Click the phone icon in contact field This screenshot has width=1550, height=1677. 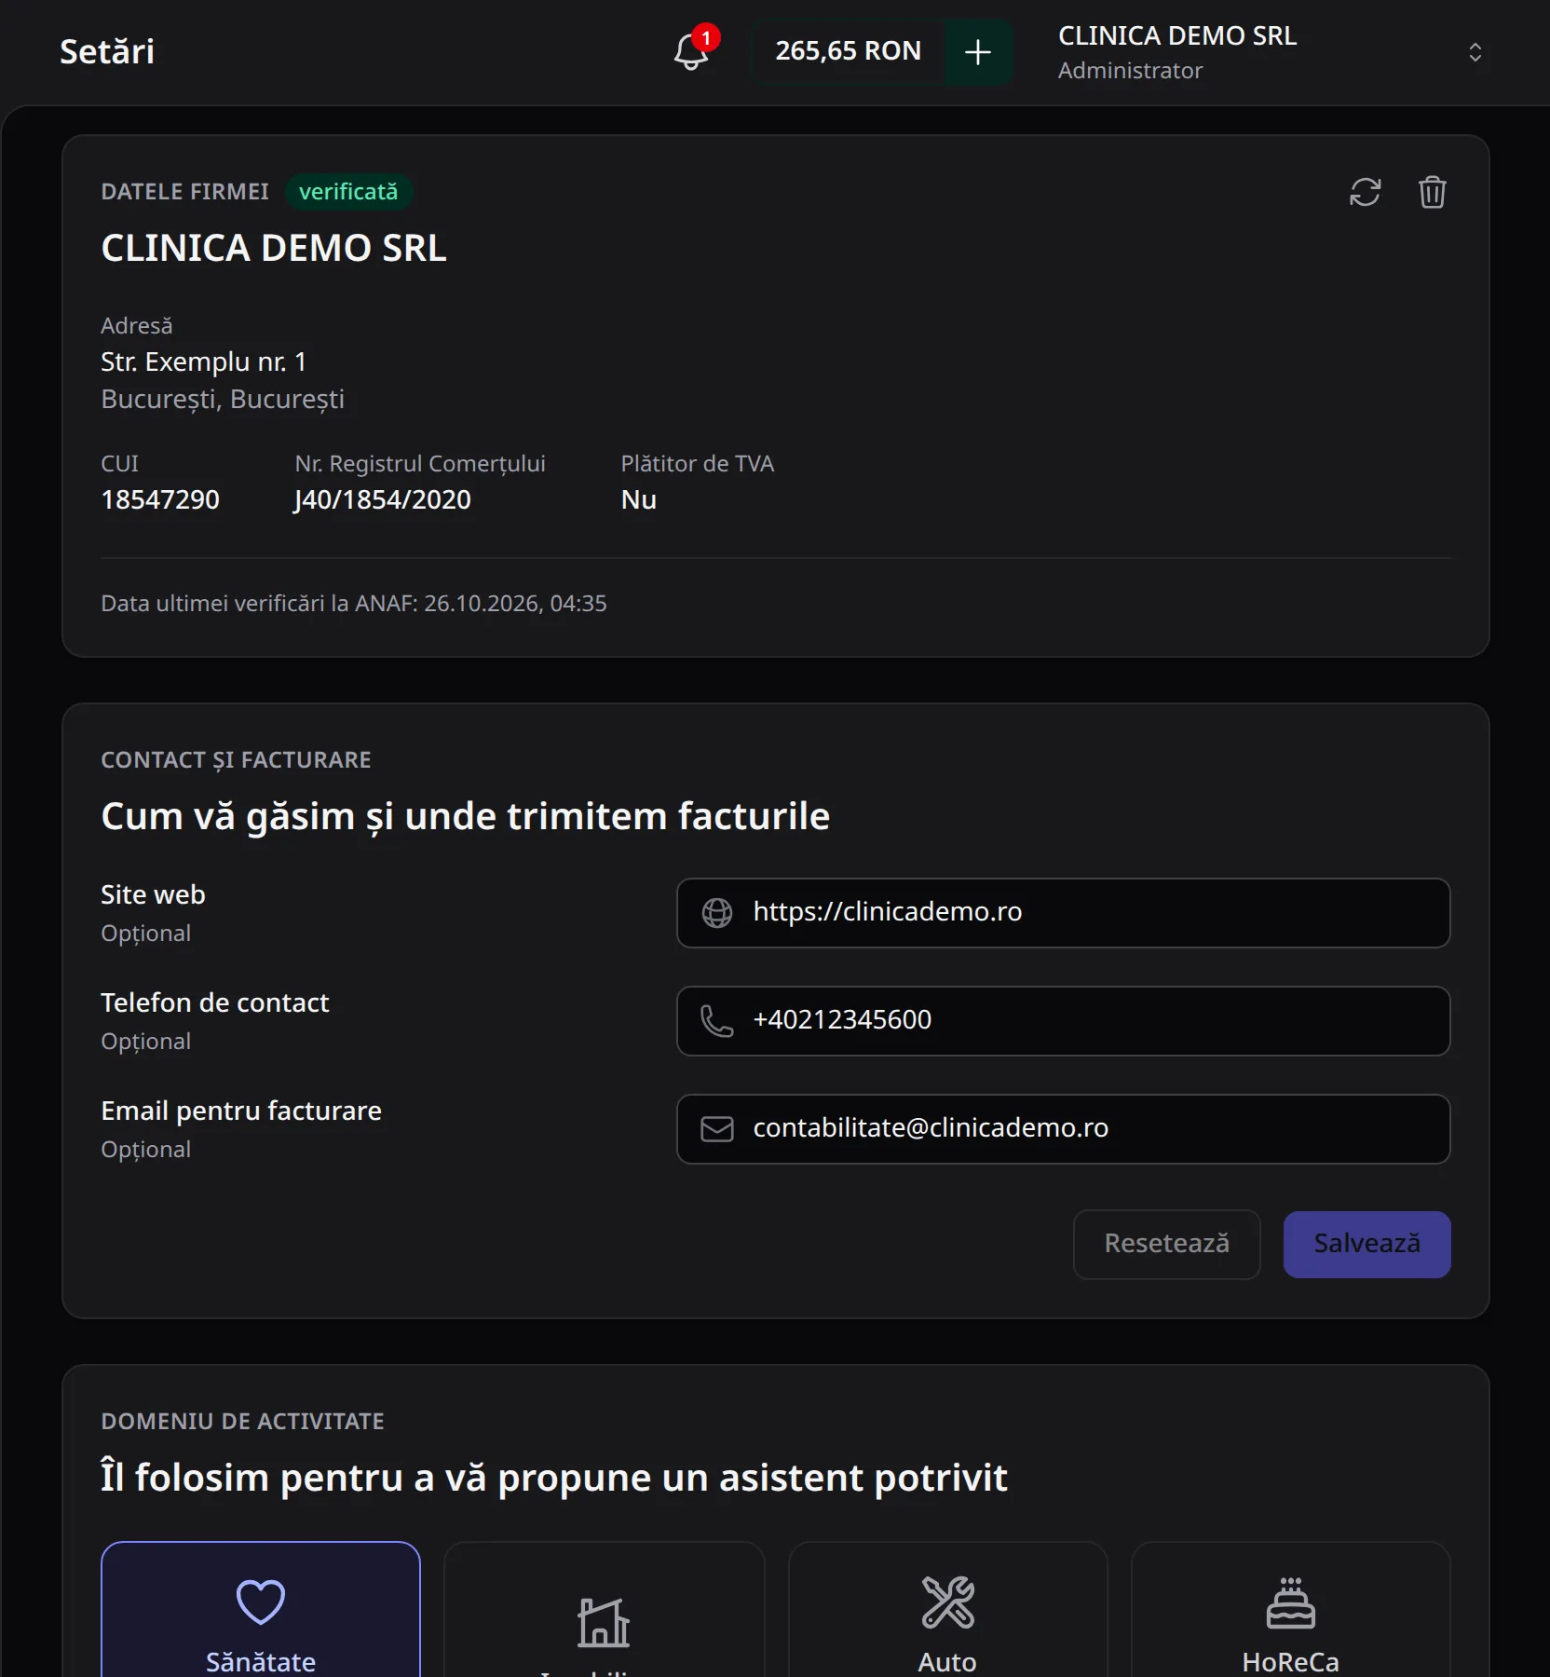click(717, 1021)
